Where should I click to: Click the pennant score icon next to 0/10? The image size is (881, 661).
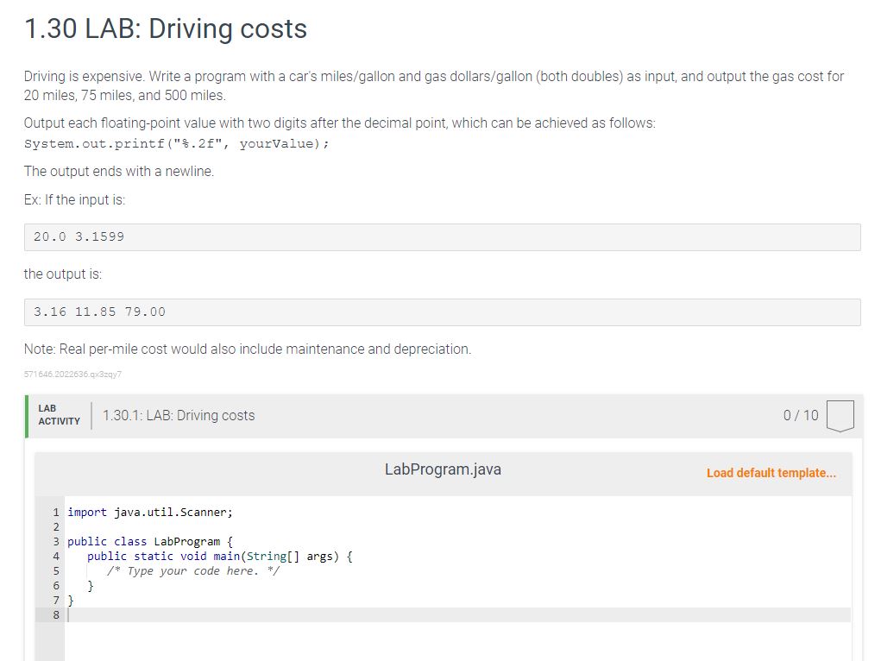coord(840,415)
